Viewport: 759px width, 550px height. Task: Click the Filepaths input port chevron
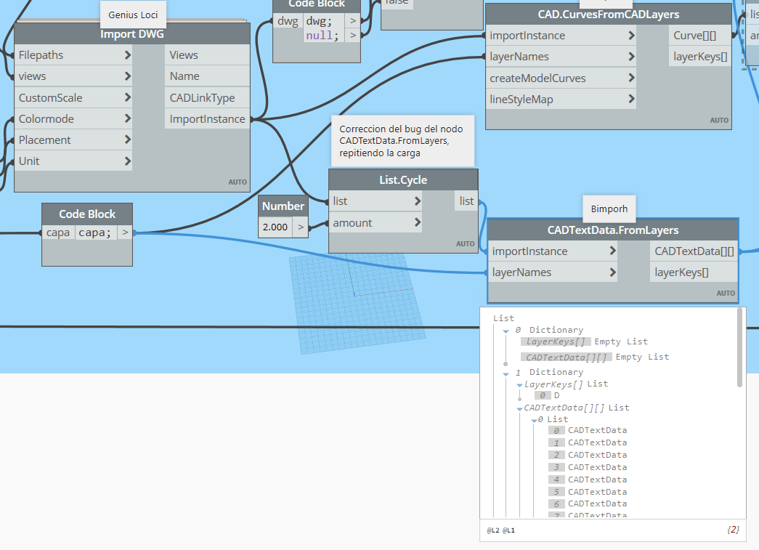tap(127, 55)
